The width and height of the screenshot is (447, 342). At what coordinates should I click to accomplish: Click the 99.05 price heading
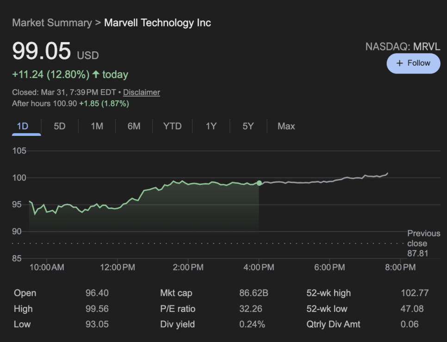point(42,51)
